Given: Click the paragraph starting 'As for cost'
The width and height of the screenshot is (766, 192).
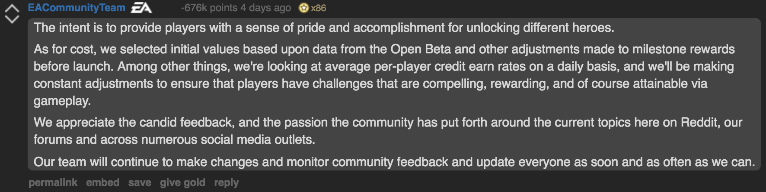Looking at the screenshot, I should (x=384, y=75).
